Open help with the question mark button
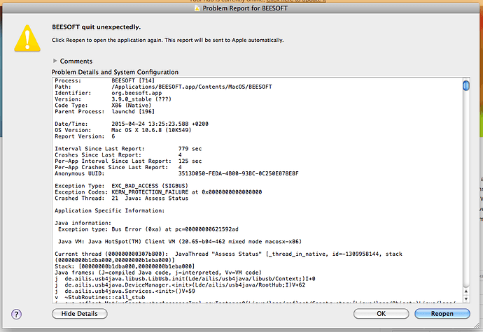483x332 pixels. click(16, 314)
